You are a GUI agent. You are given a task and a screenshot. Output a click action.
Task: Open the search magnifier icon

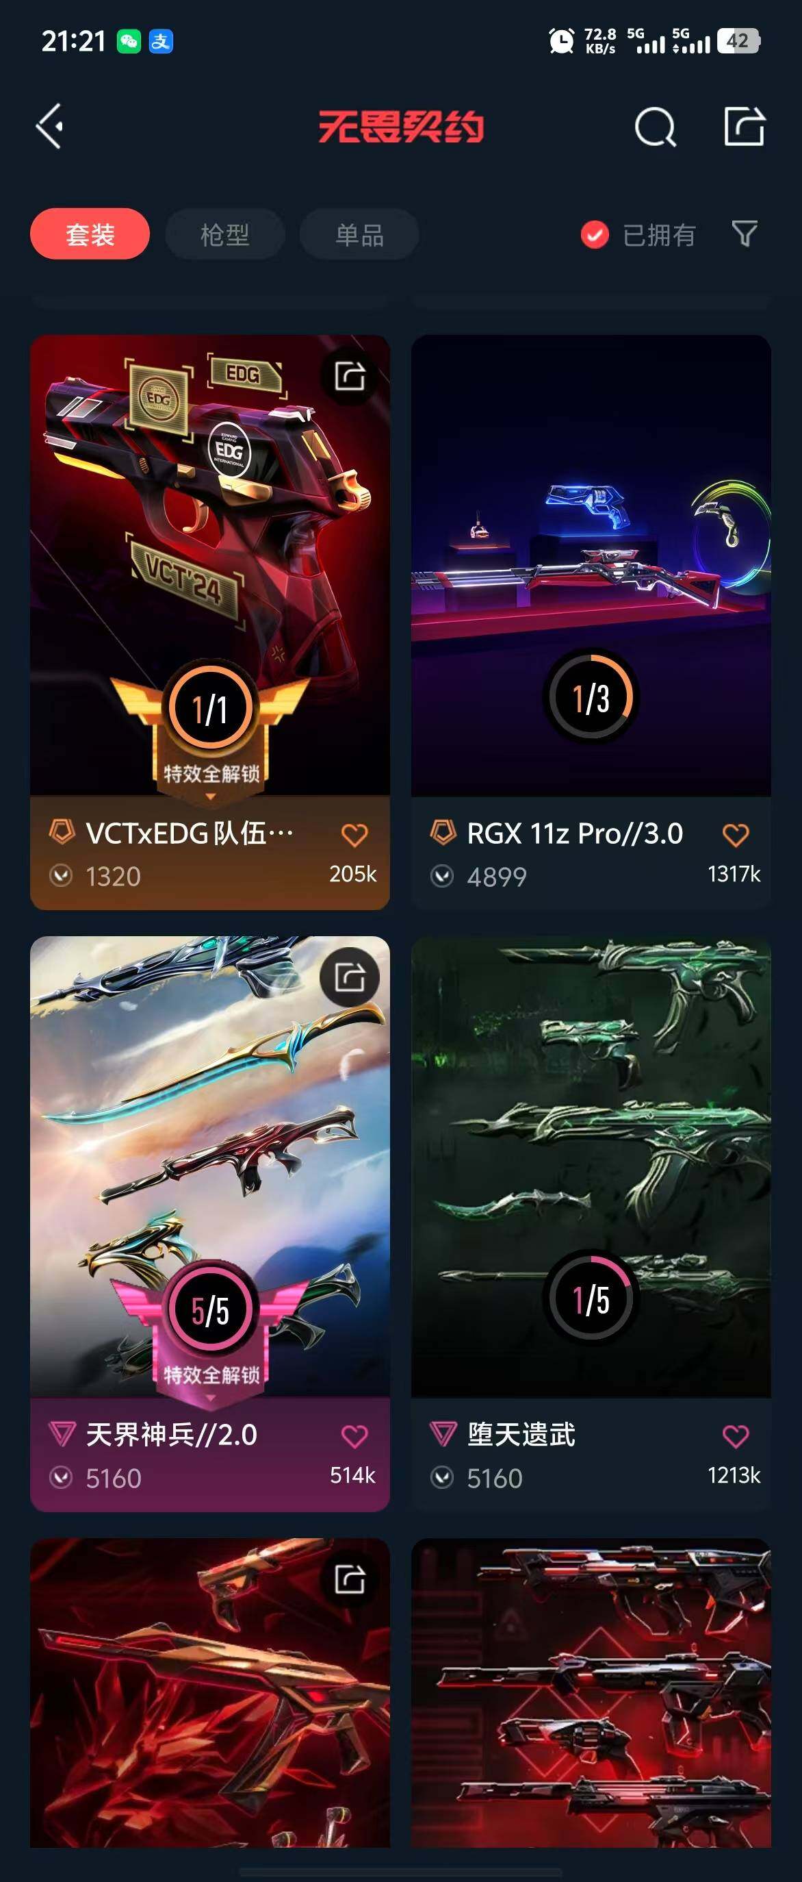655,127
